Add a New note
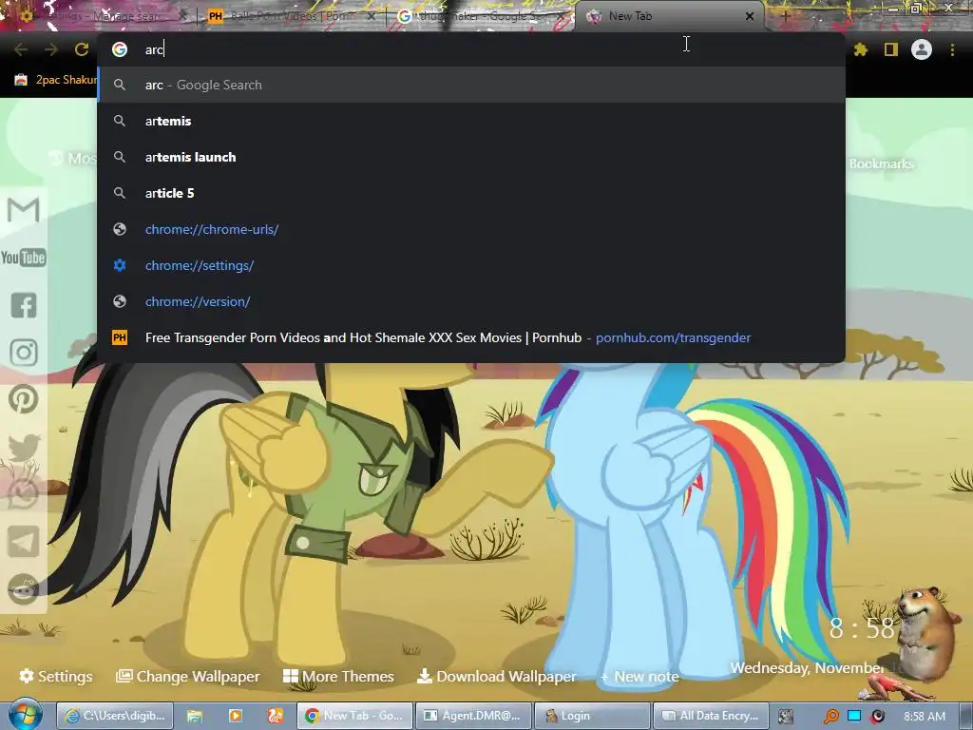This screenshot has width=973, height=730. (x=639, y=676)
